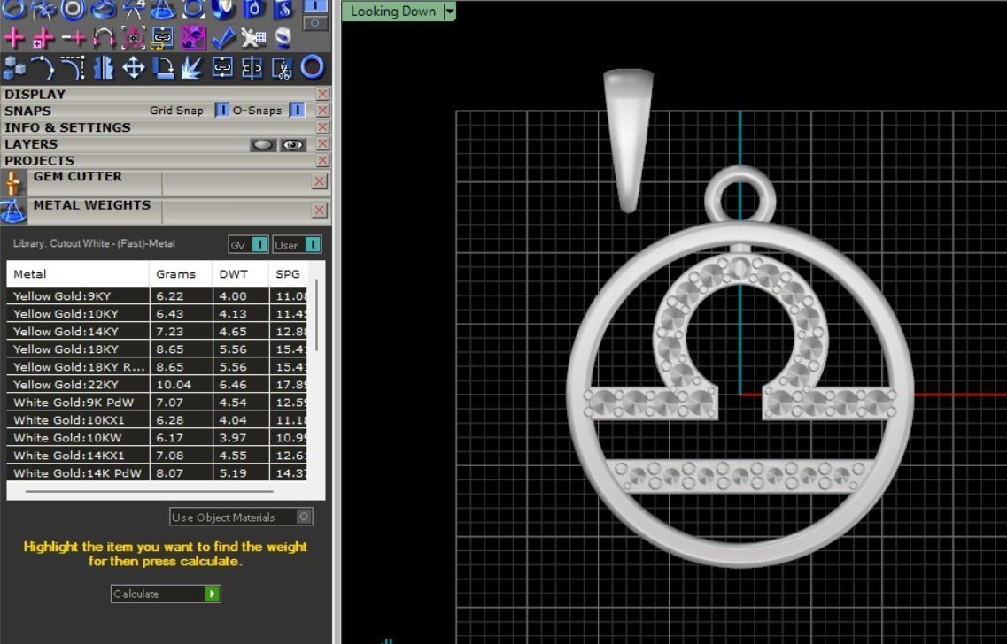Select the scissors trim tool icon
The height and width of the screenshot is (644, 1007).
coord(282,67)
